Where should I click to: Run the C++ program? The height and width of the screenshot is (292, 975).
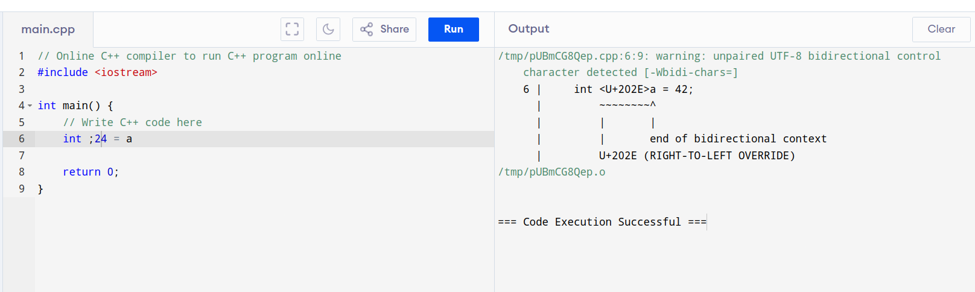pyautogui.click(x=453, y=29)
